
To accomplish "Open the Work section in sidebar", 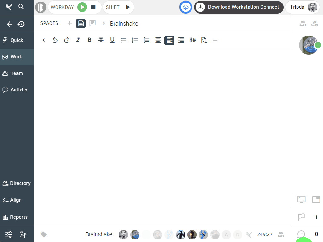I will (x=17, y=57).
